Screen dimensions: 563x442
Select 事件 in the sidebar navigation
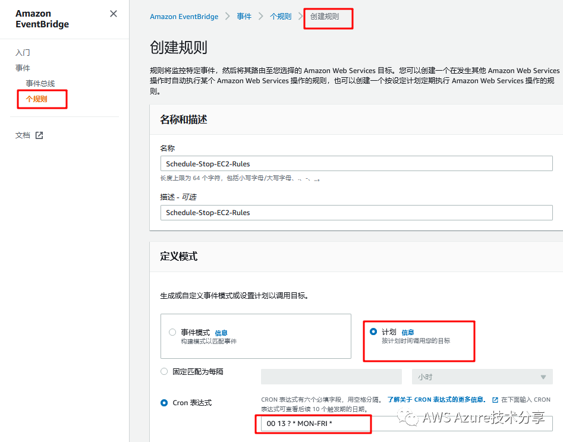[x=23, y=68]
